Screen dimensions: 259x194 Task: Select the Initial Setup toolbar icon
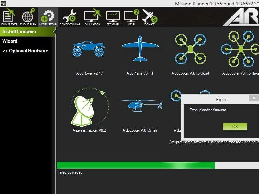point(48,17)
